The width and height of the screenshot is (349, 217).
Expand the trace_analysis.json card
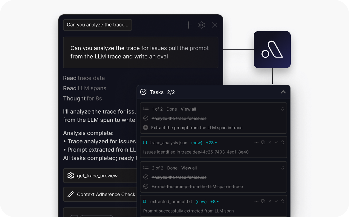pos(283,142)
